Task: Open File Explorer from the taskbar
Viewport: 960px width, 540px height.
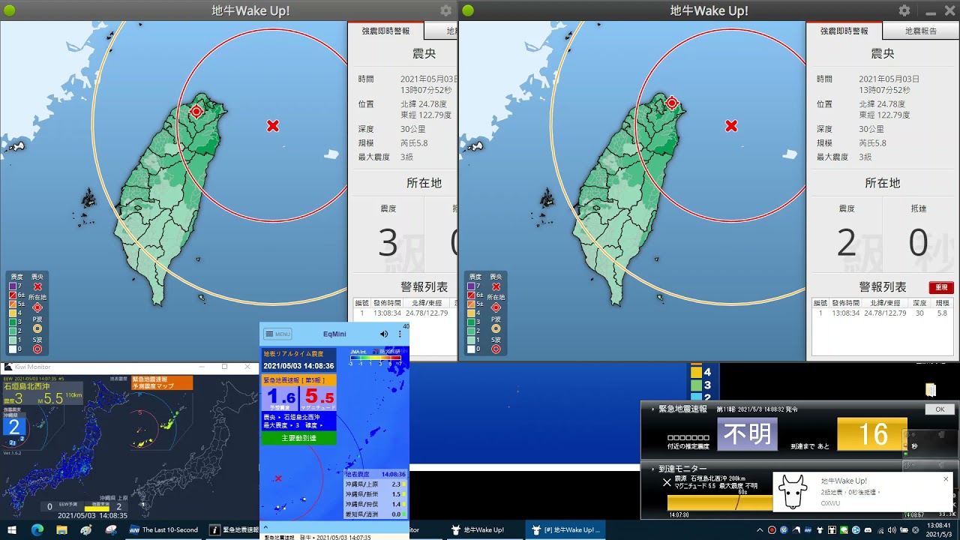Action: pos(62,529)
